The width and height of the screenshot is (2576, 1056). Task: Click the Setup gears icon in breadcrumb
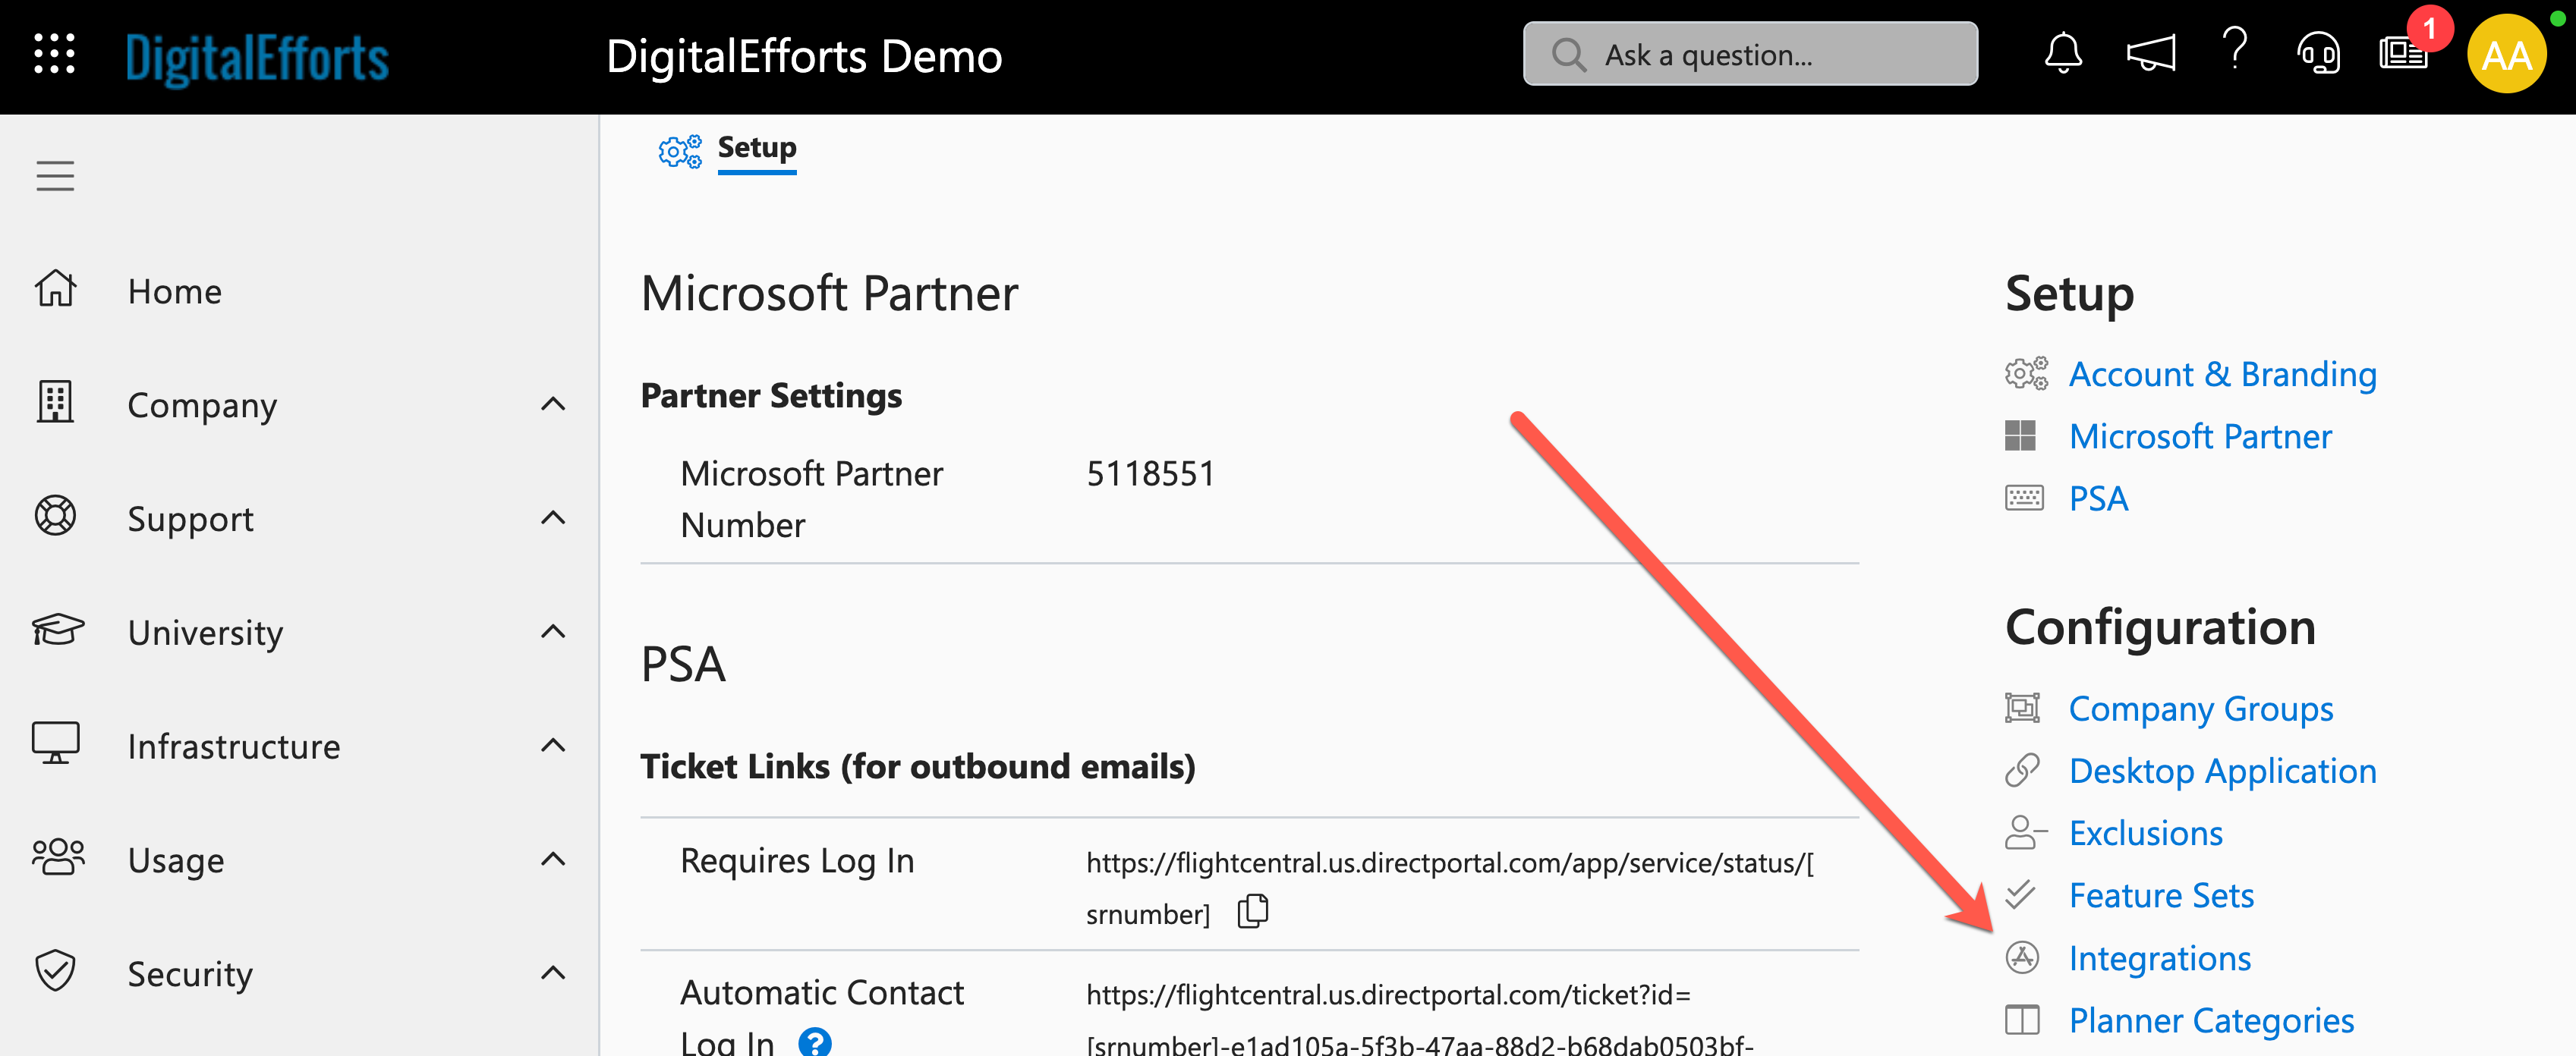679,151
